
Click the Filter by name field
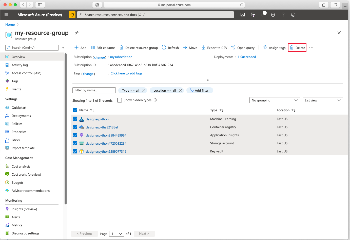tap(94, 90)
